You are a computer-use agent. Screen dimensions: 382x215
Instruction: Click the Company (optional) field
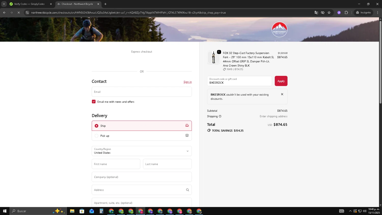point(142,177)
